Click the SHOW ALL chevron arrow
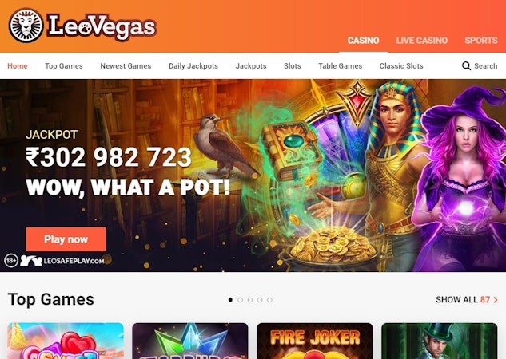Viewport: 506px width, 359px height. click(496, 300)
